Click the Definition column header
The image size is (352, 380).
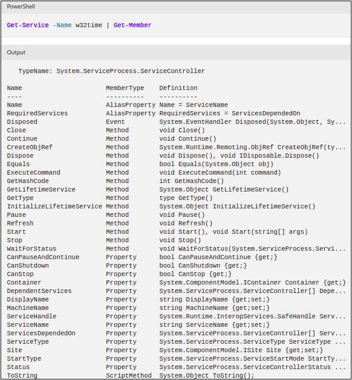click(x=178, y=88)
